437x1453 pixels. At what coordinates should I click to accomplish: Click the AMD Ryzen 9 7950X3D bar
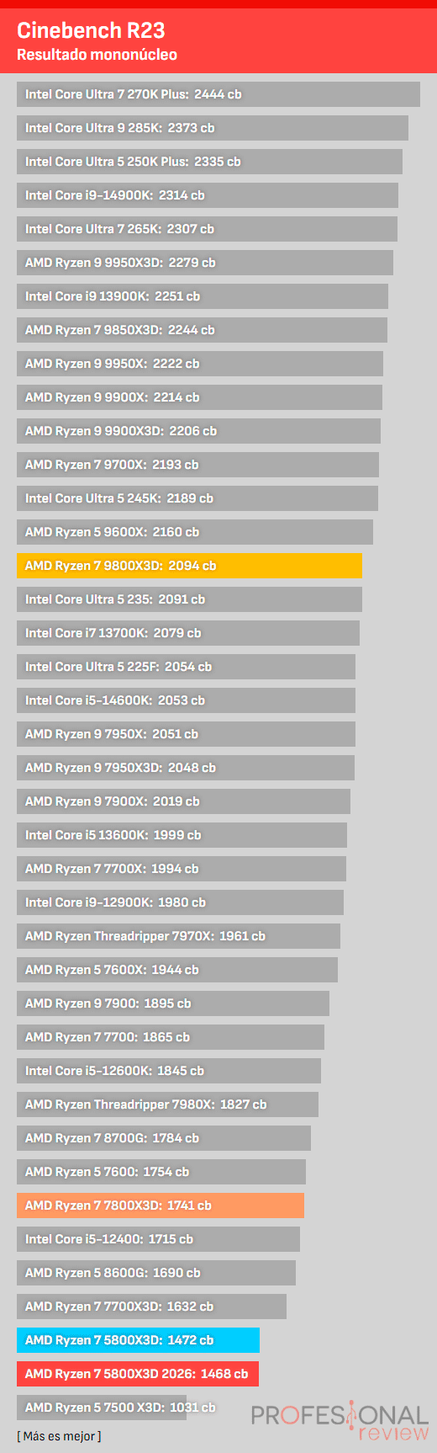tap(186, 768)
